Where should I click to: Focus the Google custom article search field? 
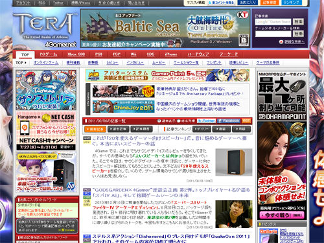273,21
